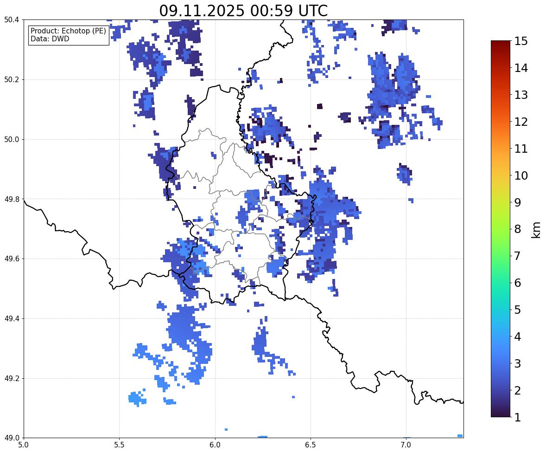The height and width of the screenshot is (453, 546).
Task: Click the latitude axis label 49.2
Action: point(12,378)
